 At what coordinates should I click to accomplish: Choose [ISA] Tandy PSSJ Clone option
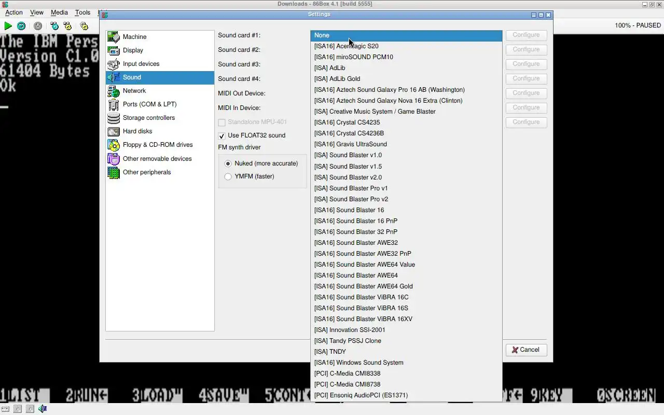[x=406, y=341]
